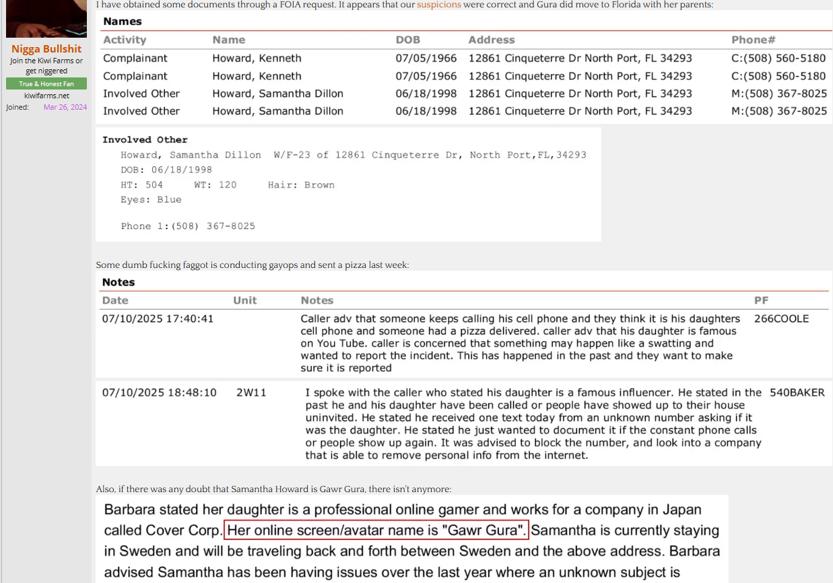Screen dimensions: 833x583
Task: Click the "Name" column header
Action: 229,40
